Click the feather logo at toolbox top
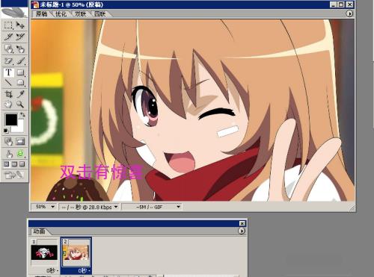Image resolution: width=374 pixels, height=277 pixels. point(14,12)
